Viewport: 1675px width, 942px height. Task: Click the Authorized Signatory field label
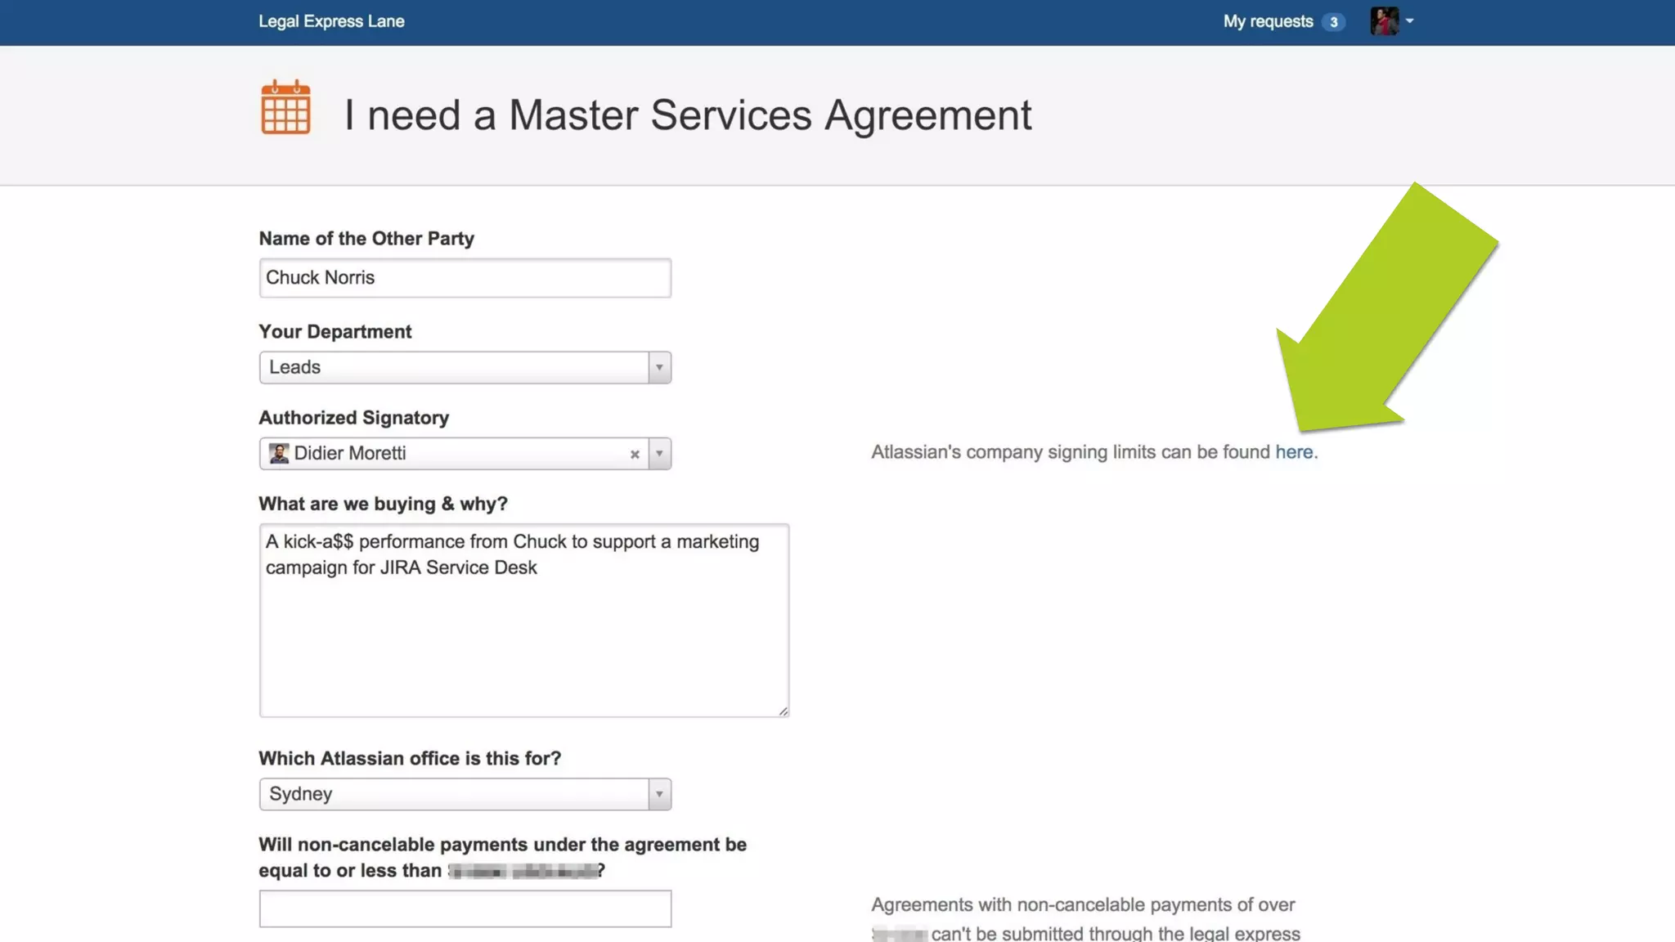pyautogui.click(x=353, y=418)
